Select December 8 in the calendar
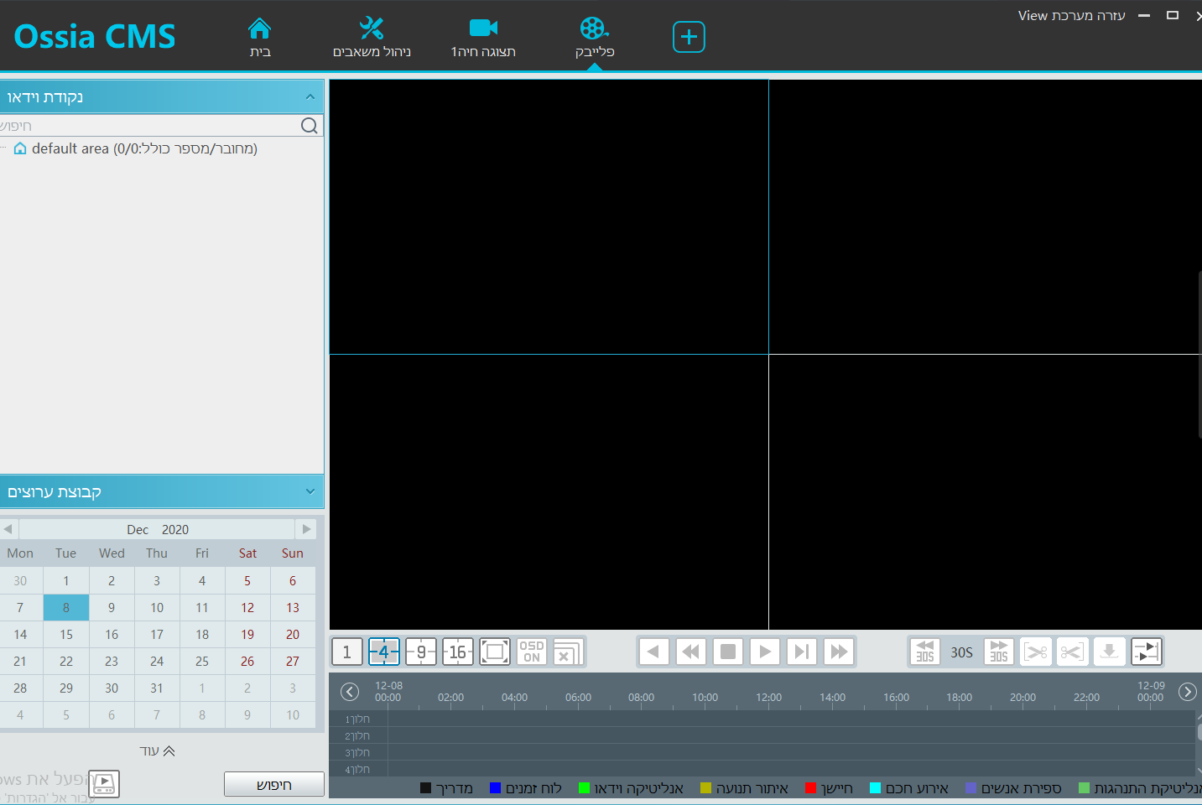 [66, 607]
